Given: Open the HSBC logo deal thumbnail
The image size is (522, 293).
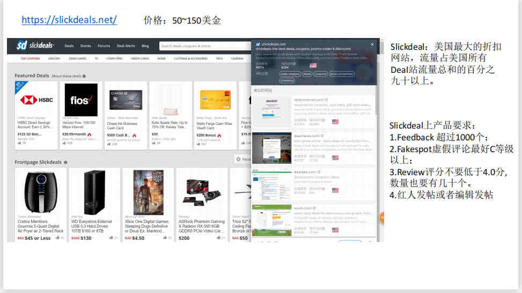Looking at the screenshot, I should point(36,100).
